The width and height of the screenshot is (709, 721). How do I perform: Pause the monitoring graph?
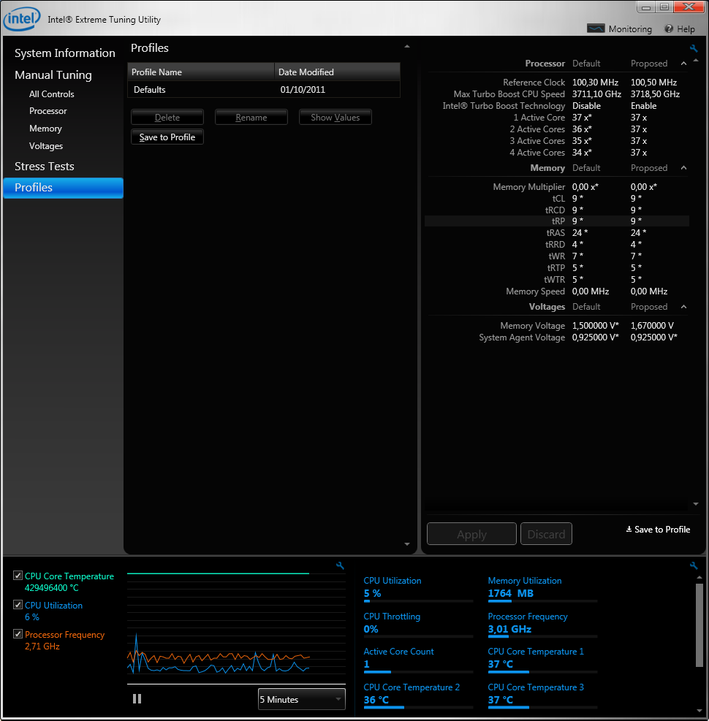(137, 699)
